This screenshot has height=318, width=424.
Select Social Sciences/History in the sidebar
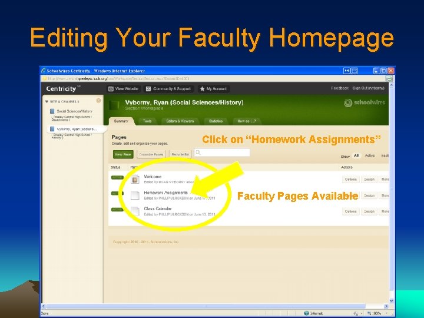point(74,111)
